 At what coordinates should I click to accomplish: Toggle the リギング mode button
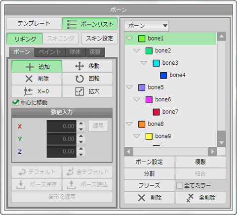tap(25, 39)
